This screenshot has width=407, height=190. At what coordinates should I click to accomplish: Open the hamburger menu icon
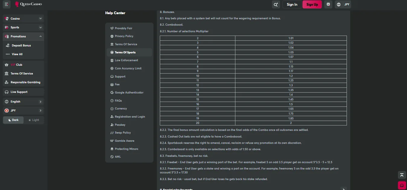coord(6,5)
